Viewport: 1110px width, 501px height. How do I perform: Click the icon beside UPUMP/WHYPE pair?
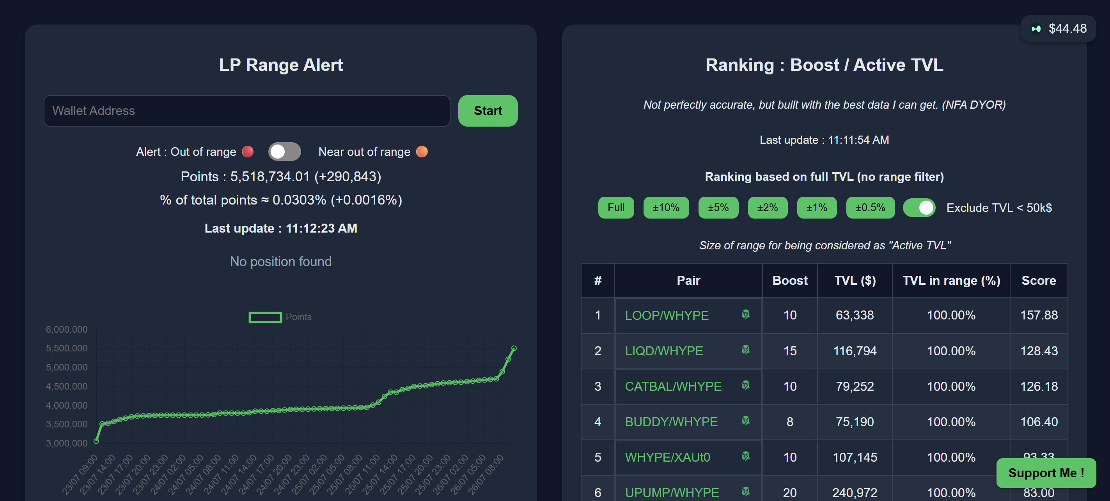(x=745, y=492)
